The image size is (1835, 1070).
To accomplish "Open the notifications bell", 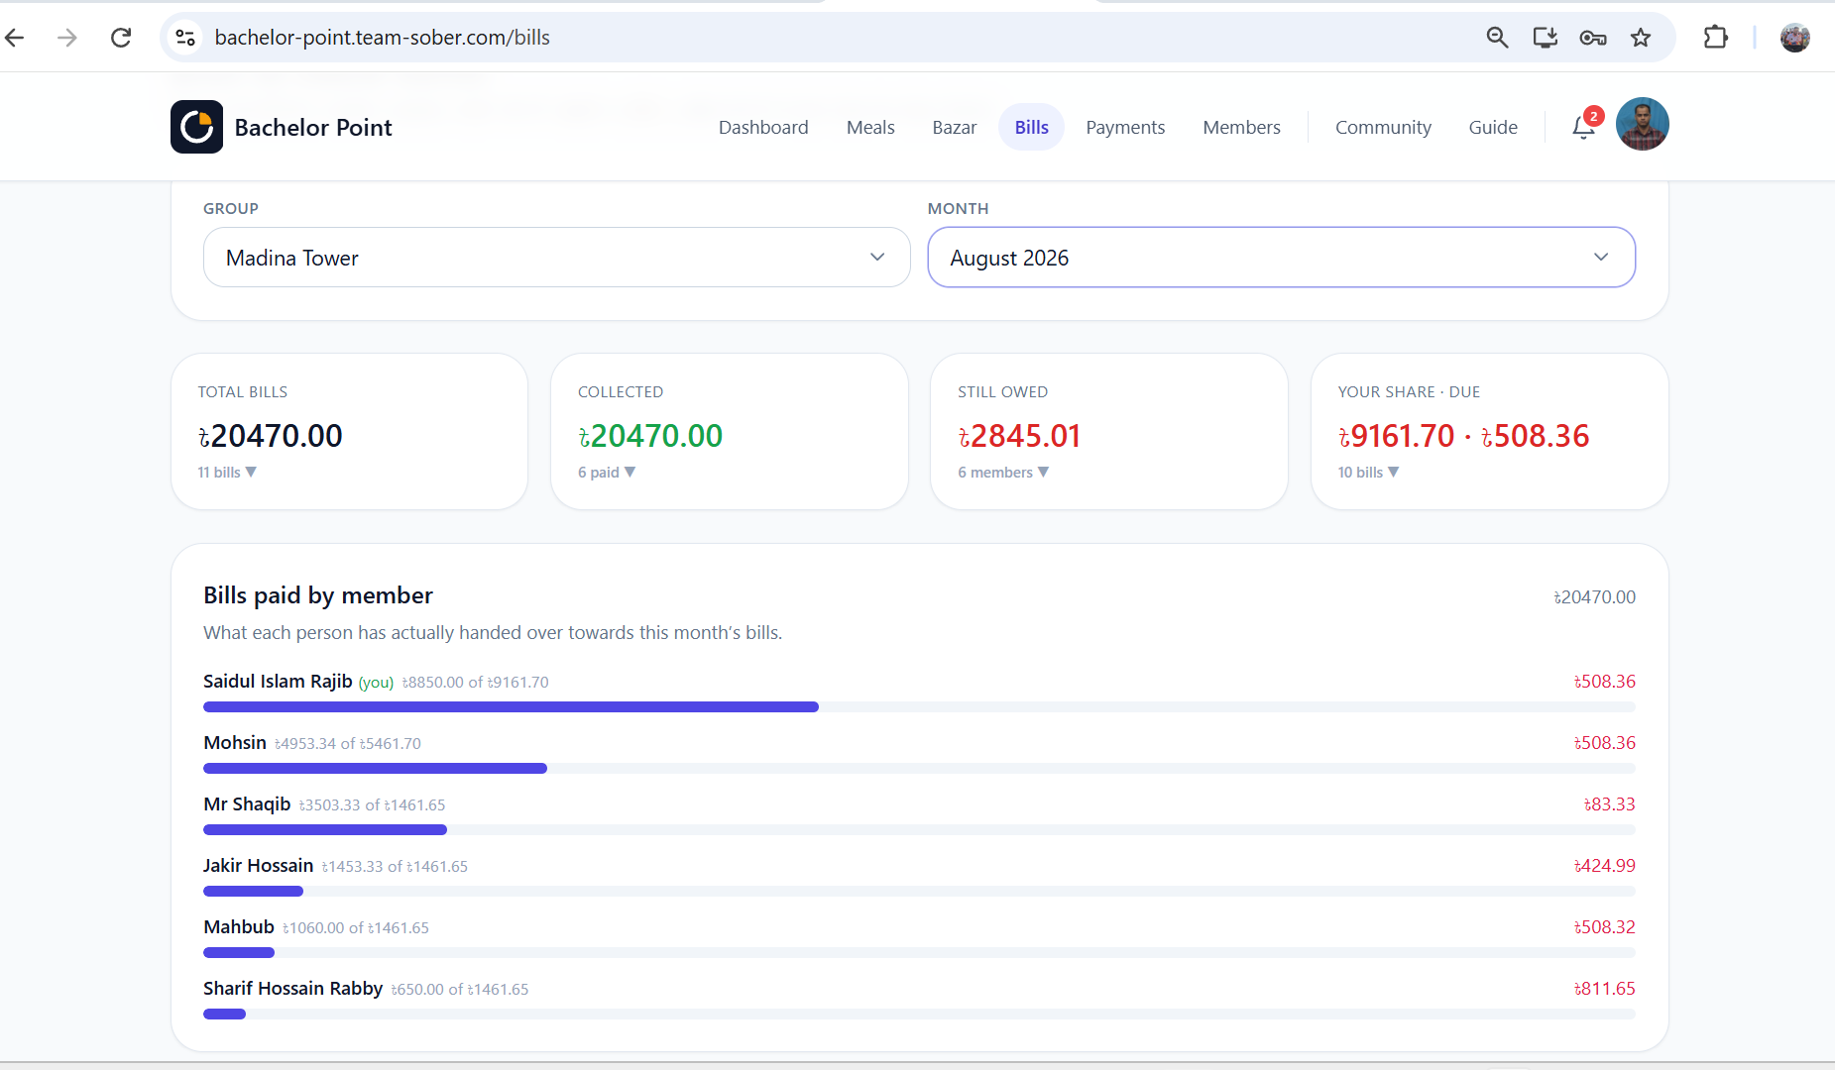I will point(1583,127).
